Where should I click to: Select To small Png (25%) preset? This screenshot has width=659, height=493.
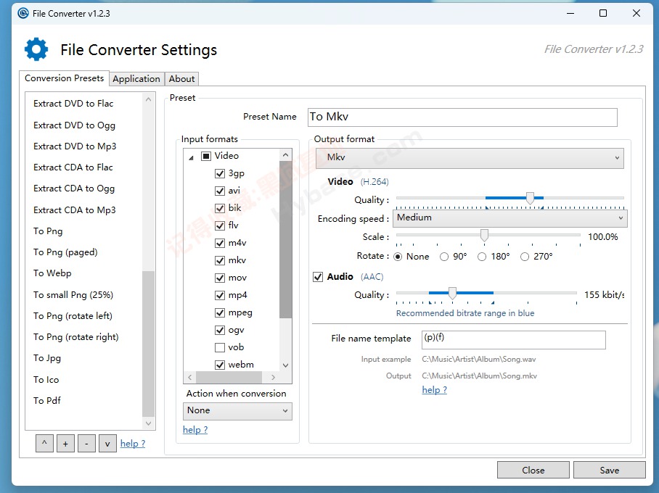click(x=73, y=295)
